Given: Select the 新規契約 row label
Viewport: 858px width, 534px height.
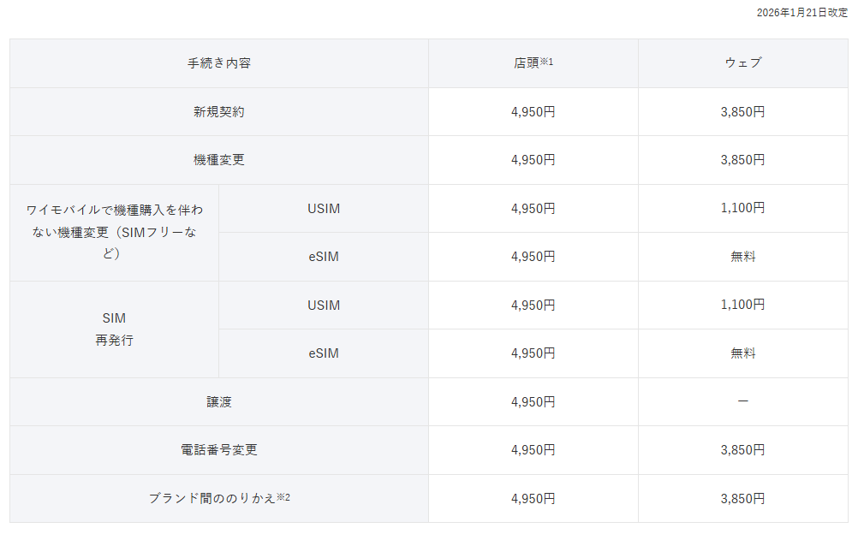Looking at the screenshot, I should pos(219,111).
